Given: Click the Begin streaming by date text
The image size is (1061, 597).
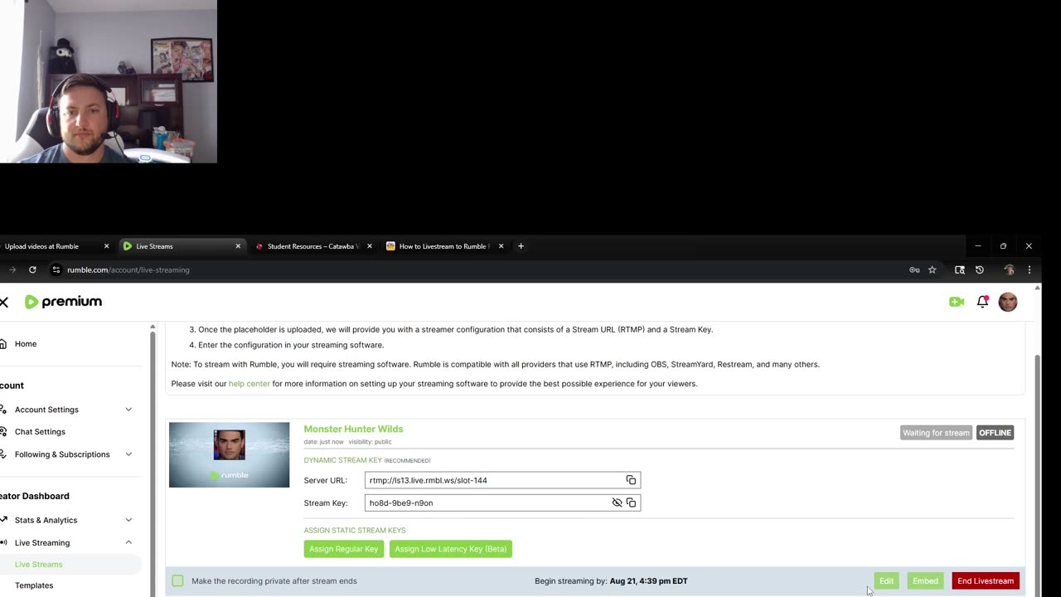Looking at the screenshot, I should coord(611,581).
